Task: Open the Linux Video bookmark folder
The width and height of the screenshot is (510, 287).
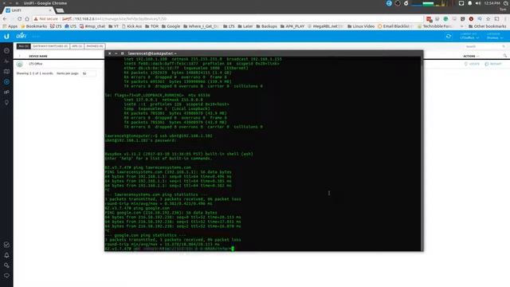Action: coord(361,26)
